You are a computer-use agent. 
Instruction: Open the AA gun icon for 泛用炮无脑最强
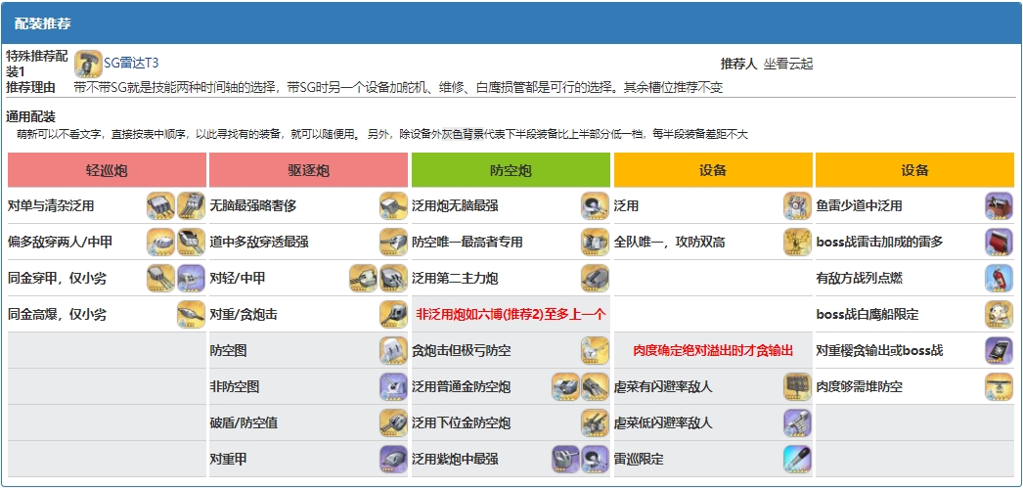595,205
